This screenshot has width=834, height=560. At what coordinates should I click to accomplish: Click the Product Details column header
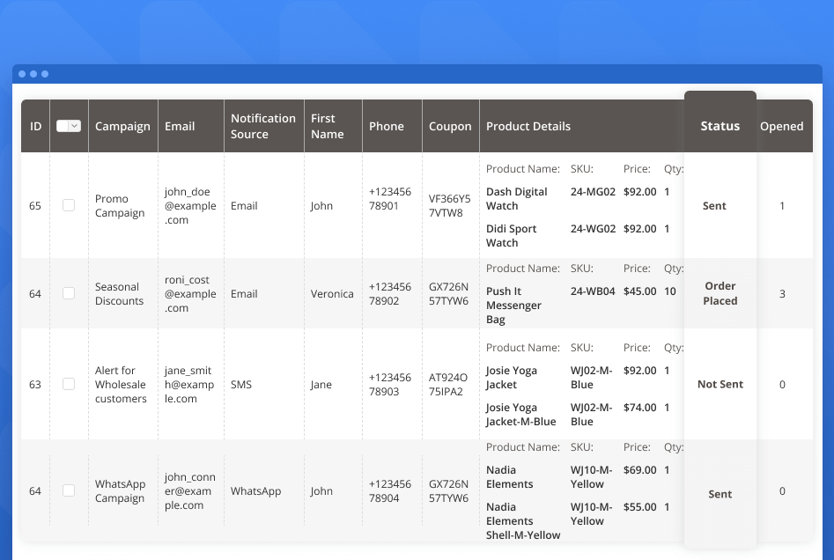point(528,126)
